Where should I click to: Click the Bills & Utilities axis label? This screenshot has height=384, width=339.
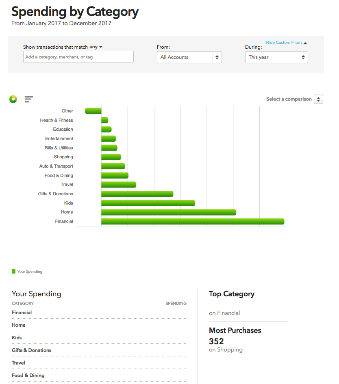coord(59,148)
